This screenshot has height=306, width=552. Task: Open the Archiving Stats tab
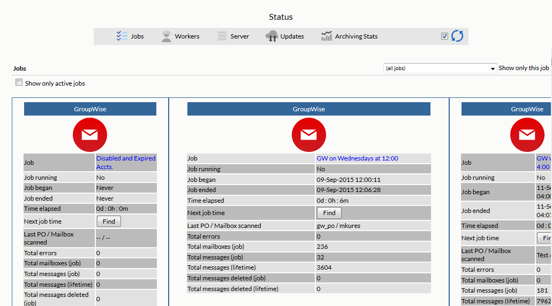[356, 36]
